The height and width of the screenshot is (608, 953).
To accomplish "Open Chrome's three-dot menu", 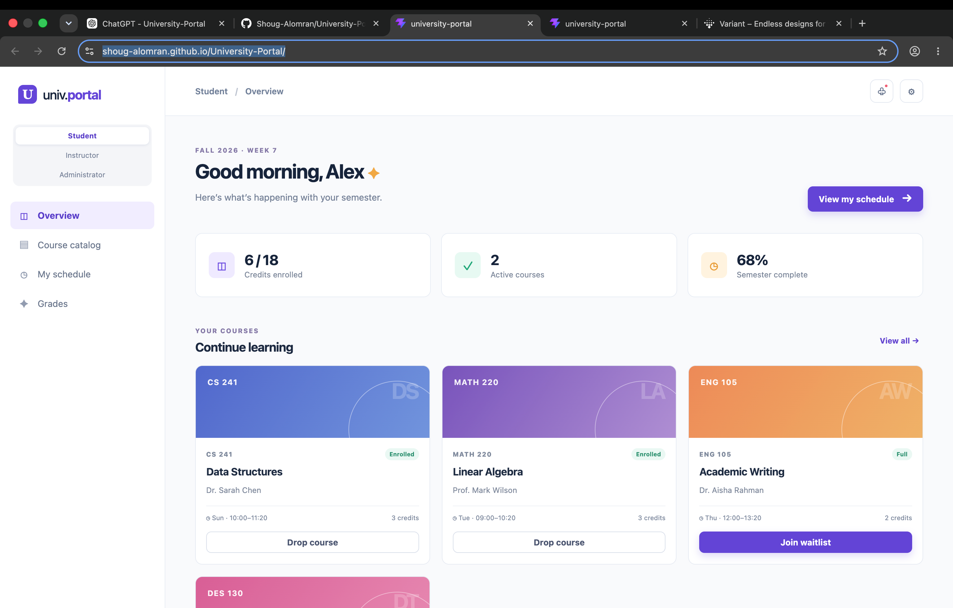I will pyautogui.click(x=938, y=51).
